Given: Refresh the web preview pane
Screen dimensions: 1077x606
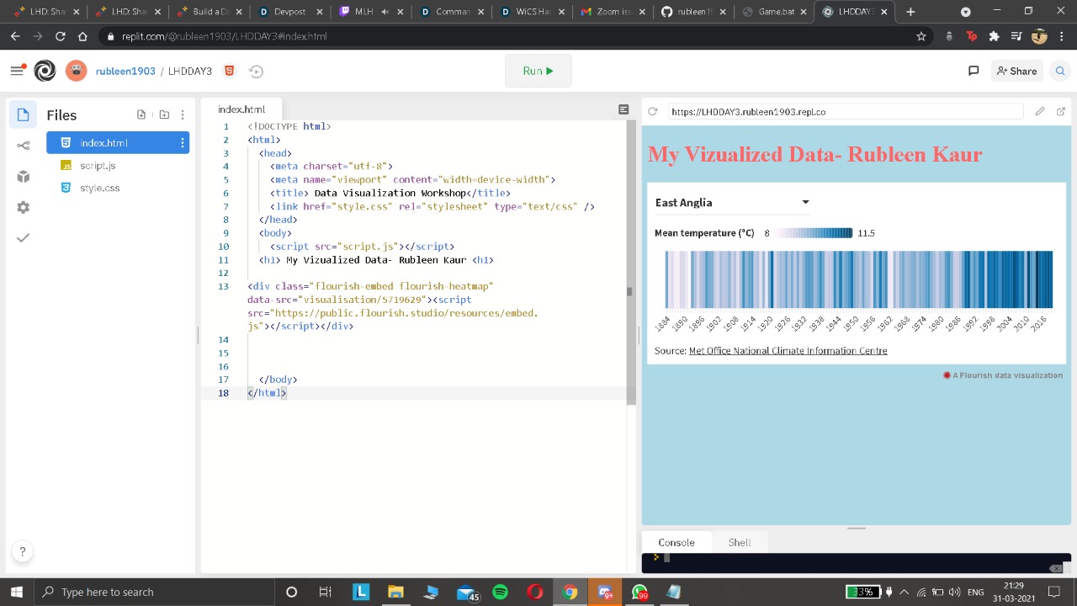Looking at the screenshot, I should pos(652,111).
